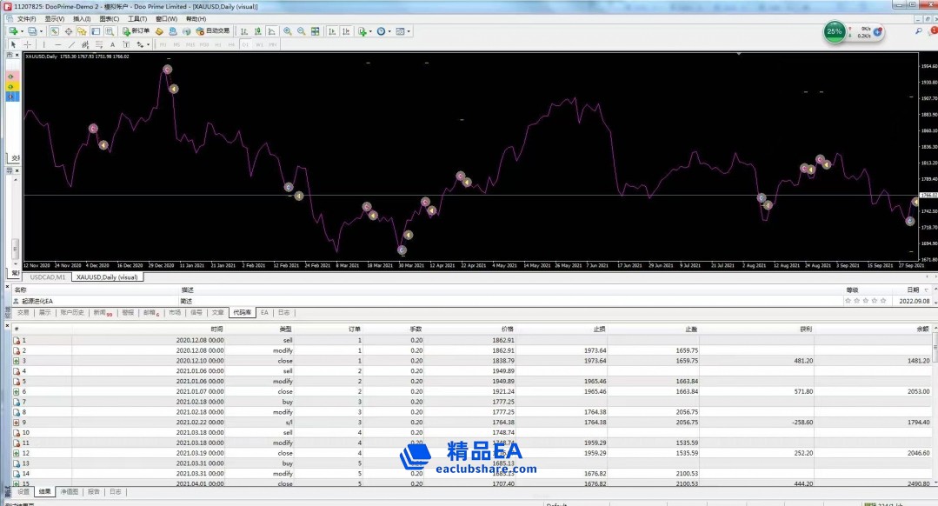Open the new chart dropdown arrow

(x=21, y=31)
